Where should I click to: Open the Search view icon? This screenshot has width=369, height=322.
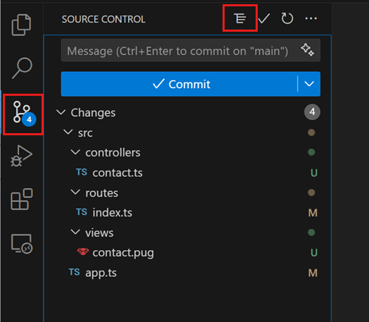click(x=22, y=68)
